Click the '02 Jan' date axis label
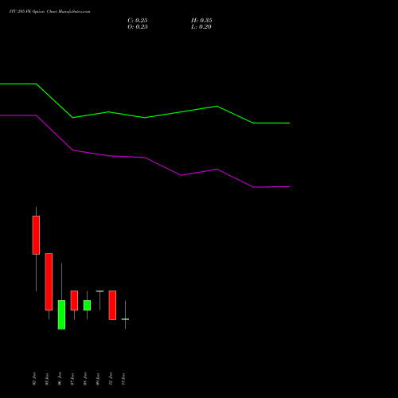 tap(34, 379)
